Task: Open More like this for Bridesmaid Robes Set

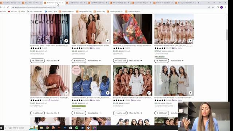Action: pos(177,61)
